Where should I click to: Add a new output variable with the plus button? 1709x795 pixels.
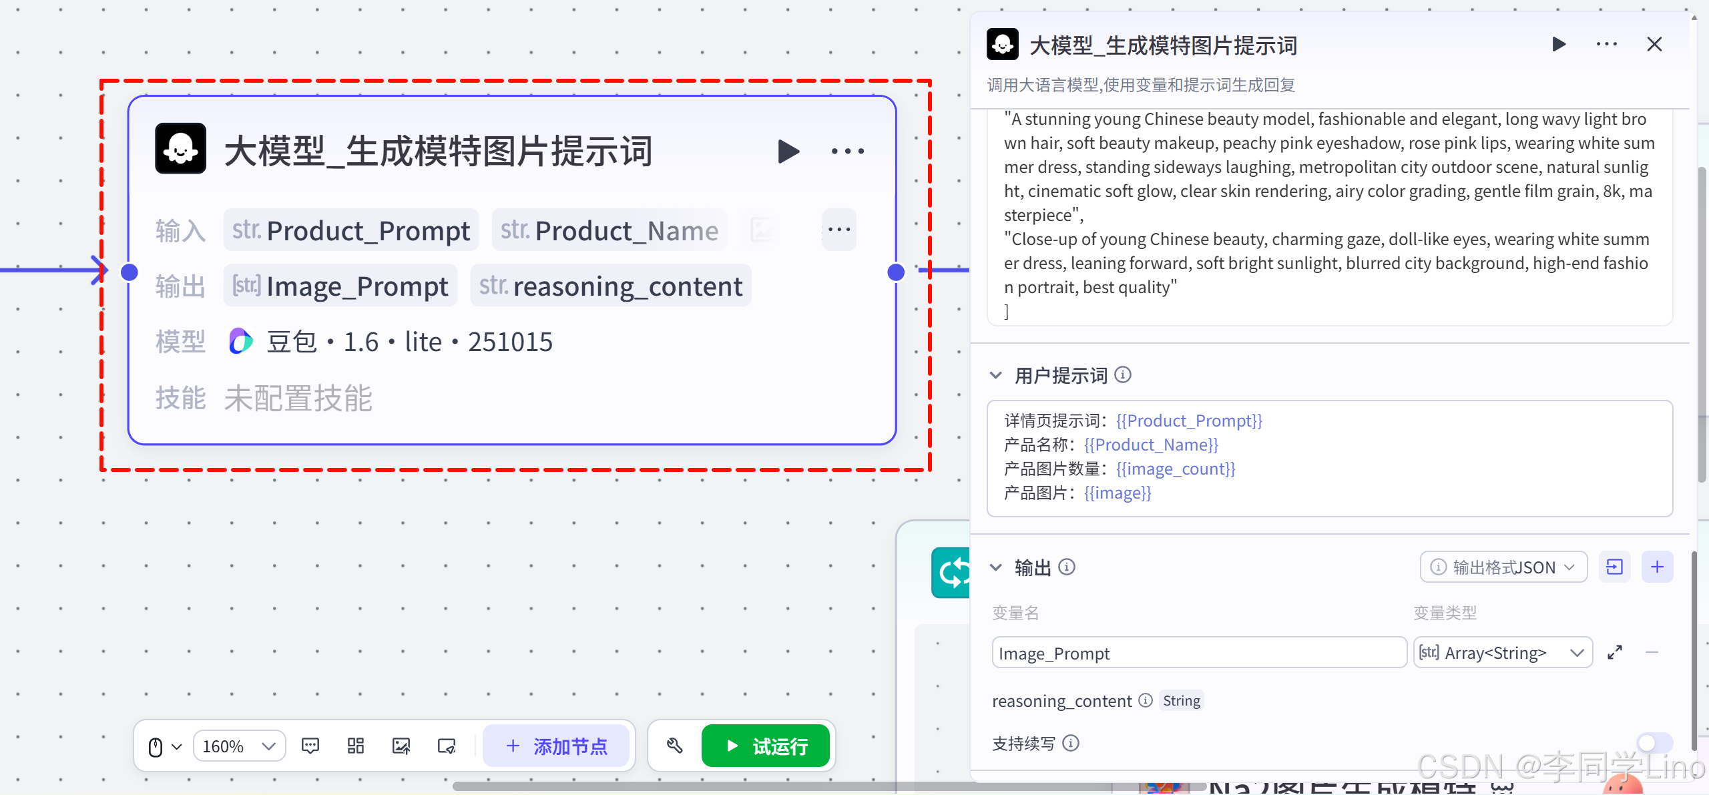pos(1657,567)
